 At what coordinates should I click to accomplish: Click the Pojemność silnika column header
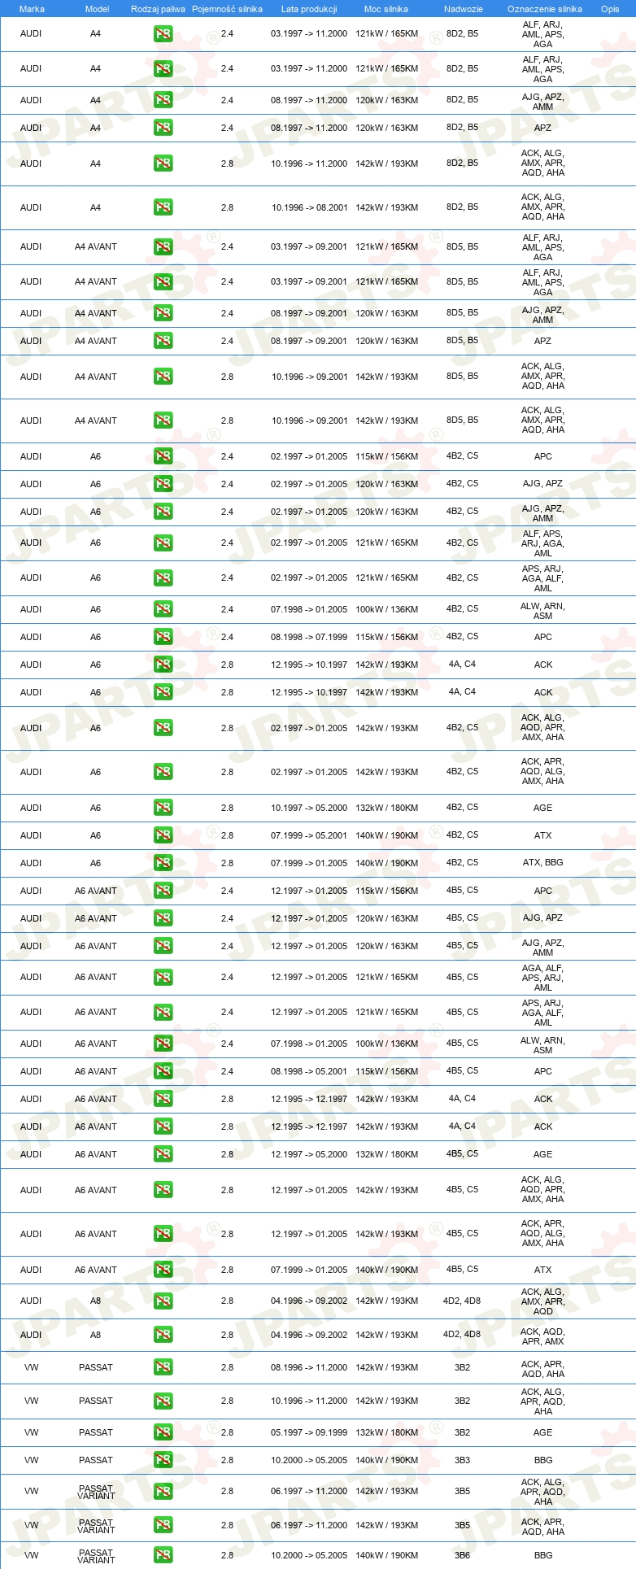point(227,9)
